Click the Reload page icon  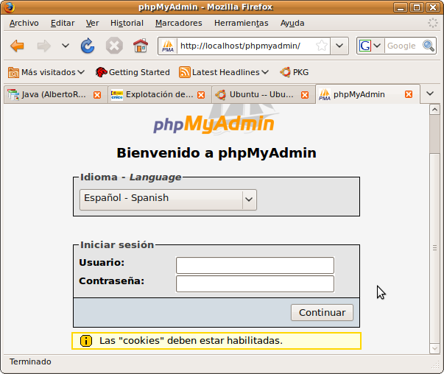point(88,46)
